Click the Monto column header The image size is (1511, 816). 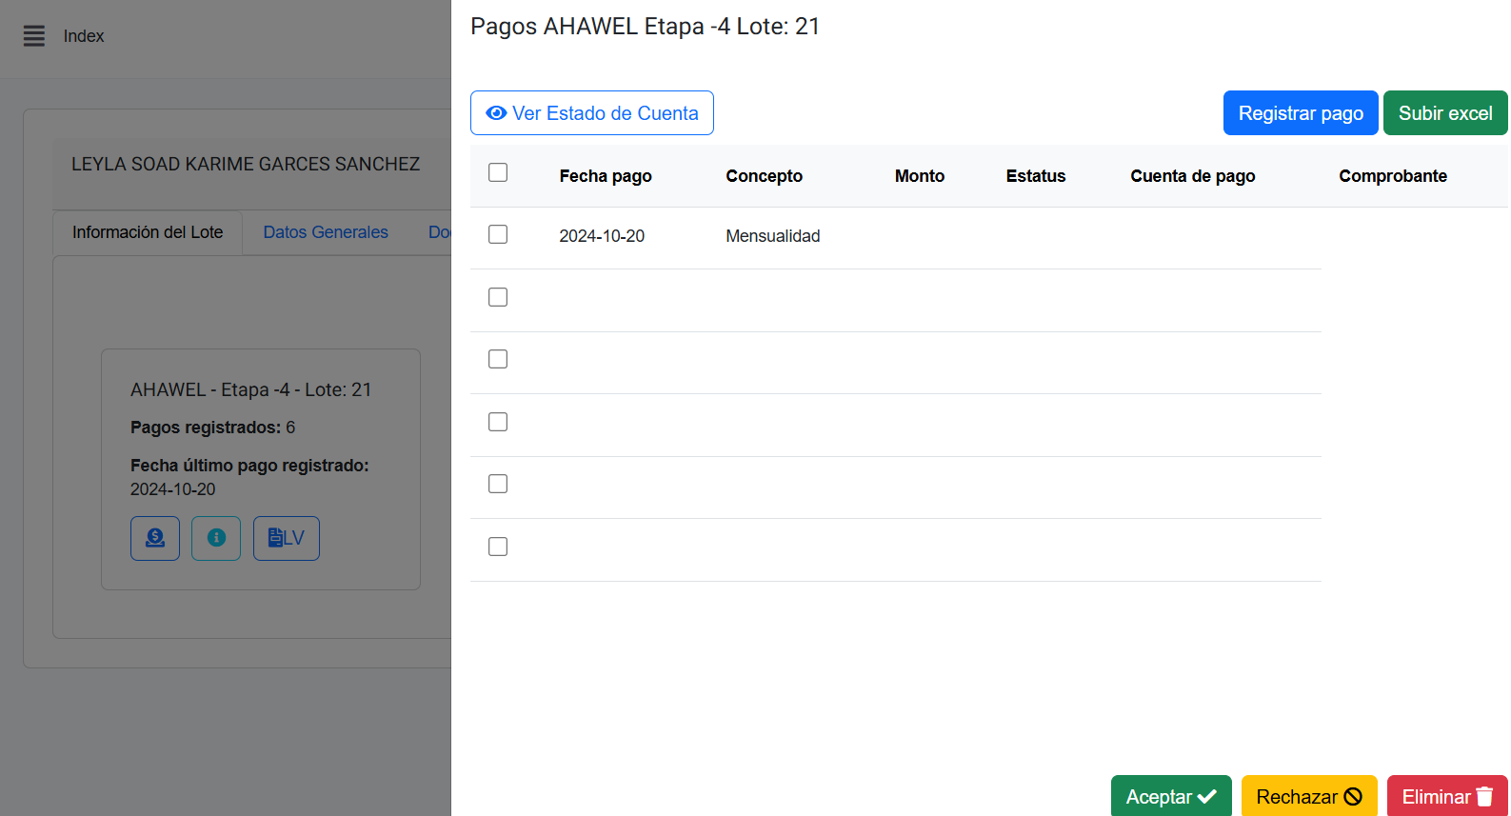point(919,176)
